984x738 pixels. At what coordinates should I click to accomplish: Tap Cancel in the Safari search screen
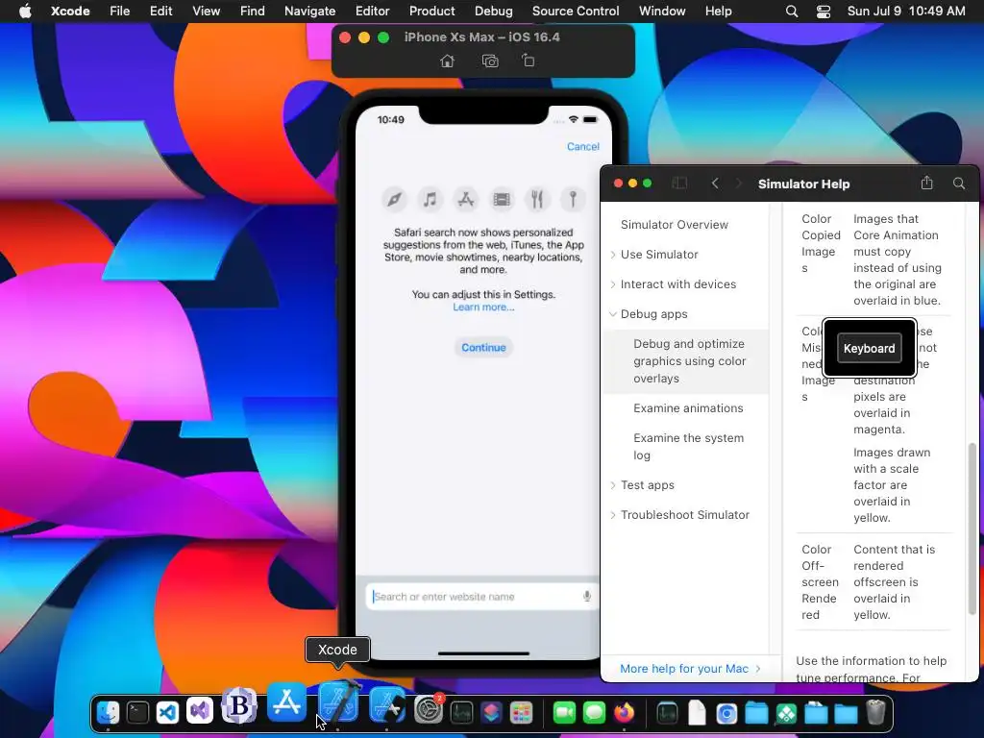coord(583,146)
